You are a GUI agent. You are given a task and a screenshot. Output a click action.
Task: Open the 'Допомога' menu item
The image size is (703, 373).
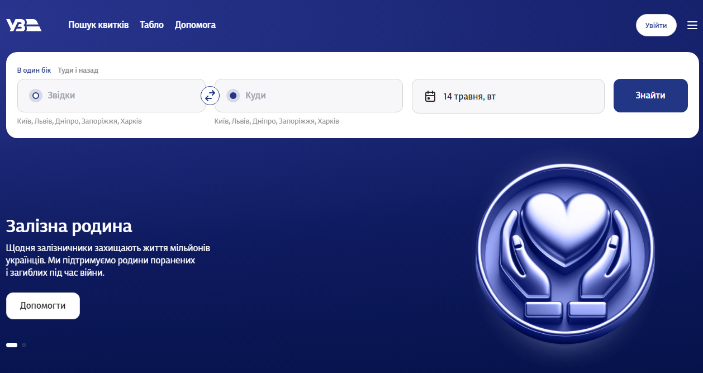[195, 25]
